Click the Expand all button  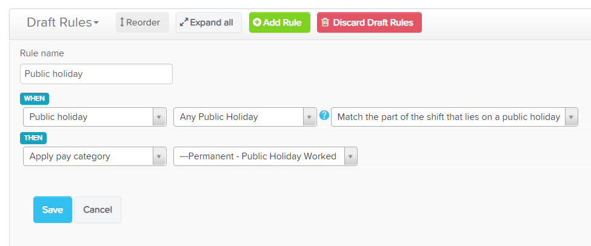click(209, 22)
